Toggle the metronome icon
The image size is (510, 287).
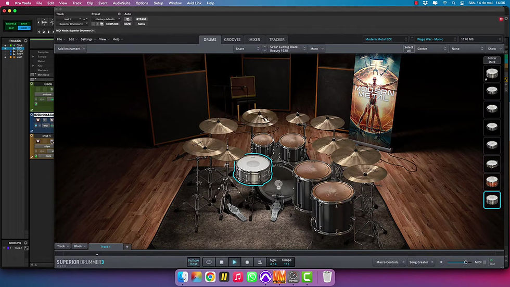click(260, 262)
